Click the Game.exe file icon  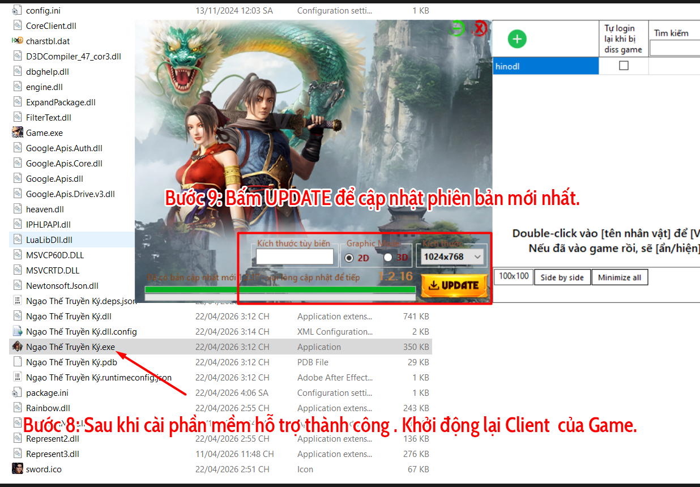pos(18,133)
